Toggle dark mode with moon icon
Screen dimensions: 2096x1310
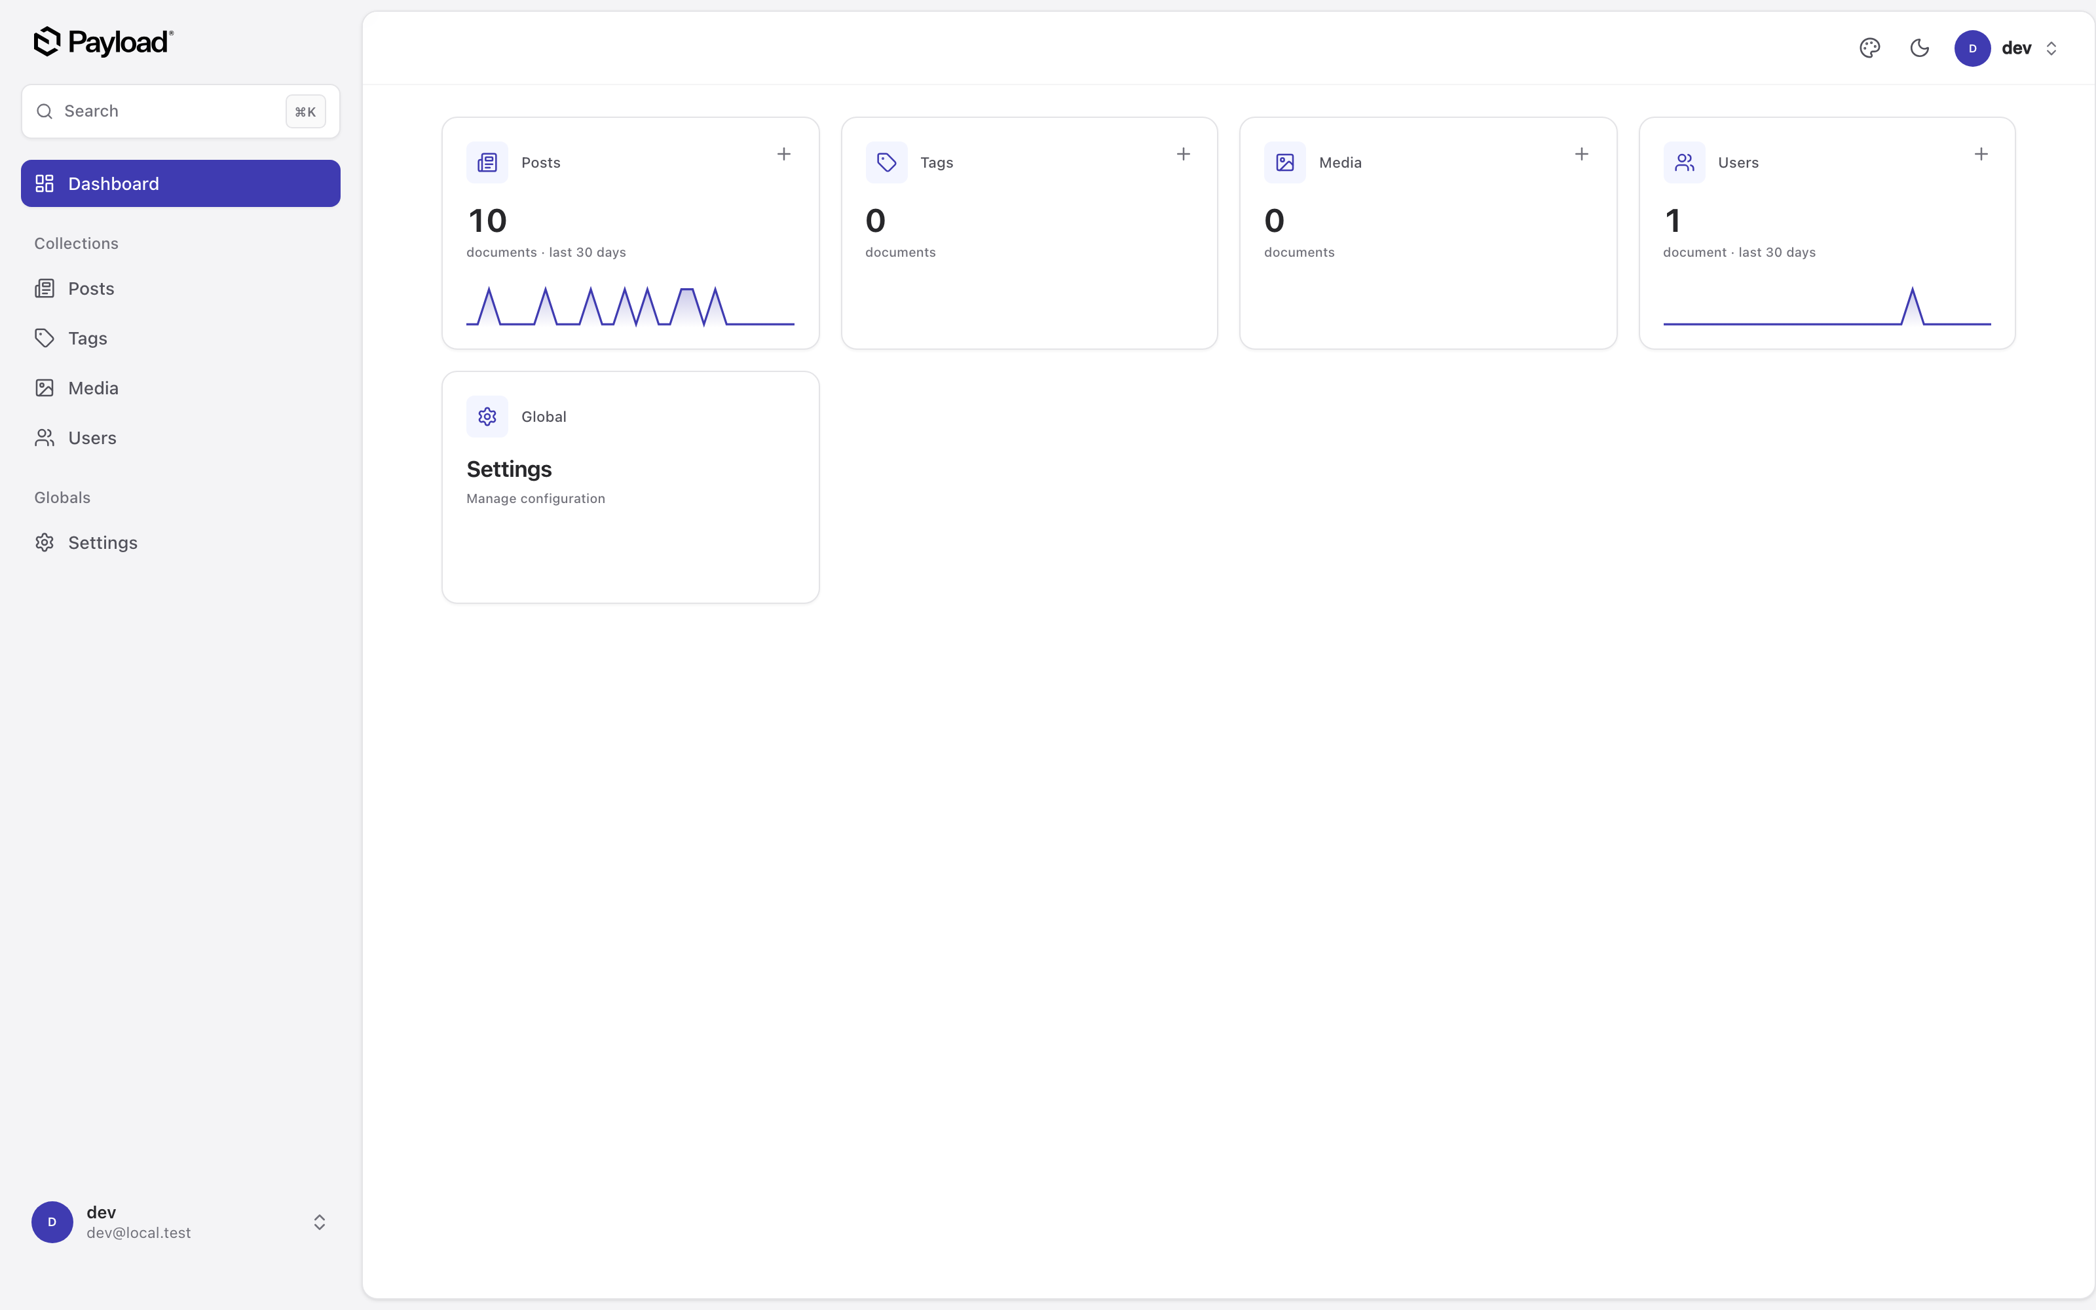pyautogui.click(x=1919, y=48)
